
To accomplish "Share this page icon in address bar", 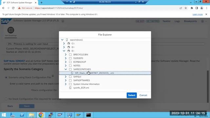I will tap(181, 8).
